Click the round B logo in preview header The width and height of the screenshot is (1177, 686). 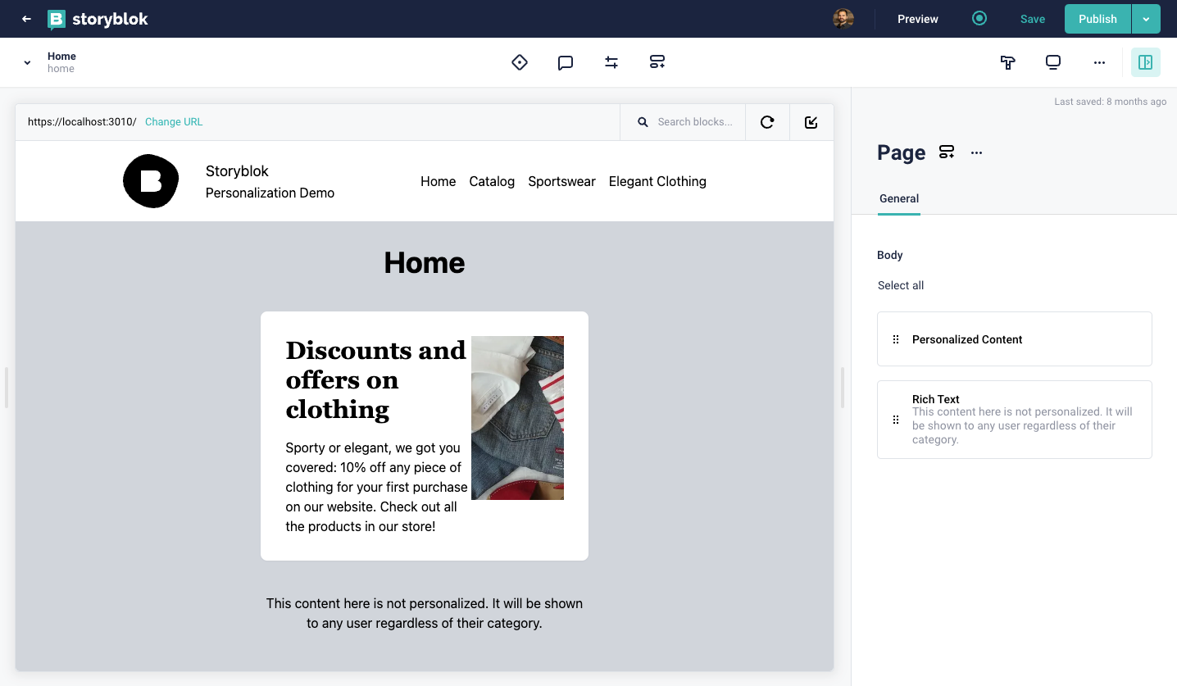click(x=151, y=181)
